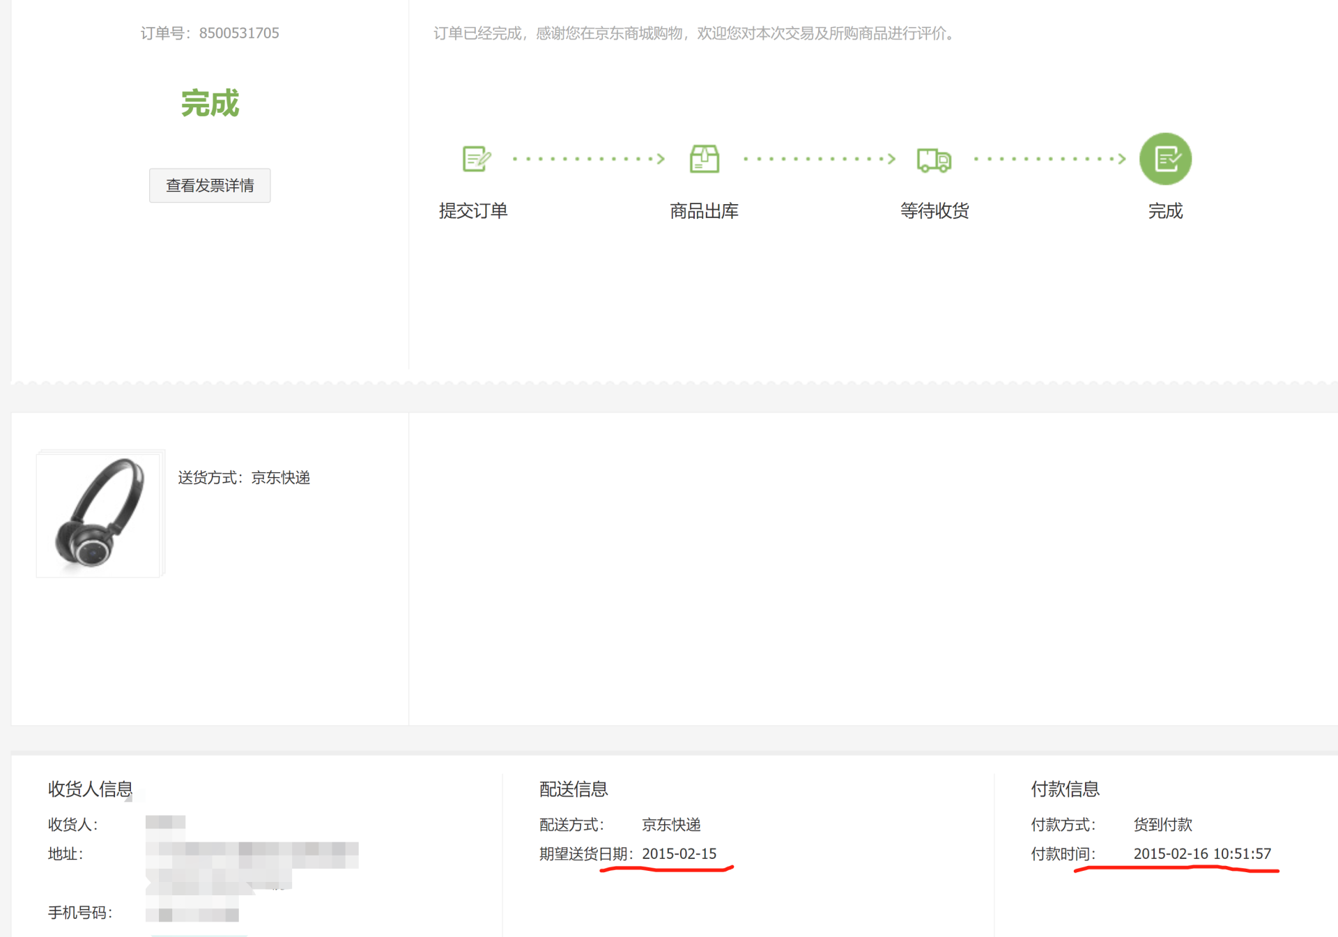
Task: Click payment time 2015-02-16 10:51:57
Action: coord(1202,853)
